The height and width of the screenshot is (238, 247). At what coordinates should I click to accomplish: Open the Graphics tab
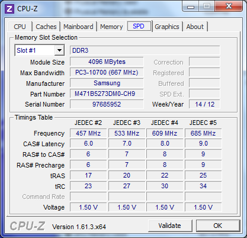coord(167,27)
